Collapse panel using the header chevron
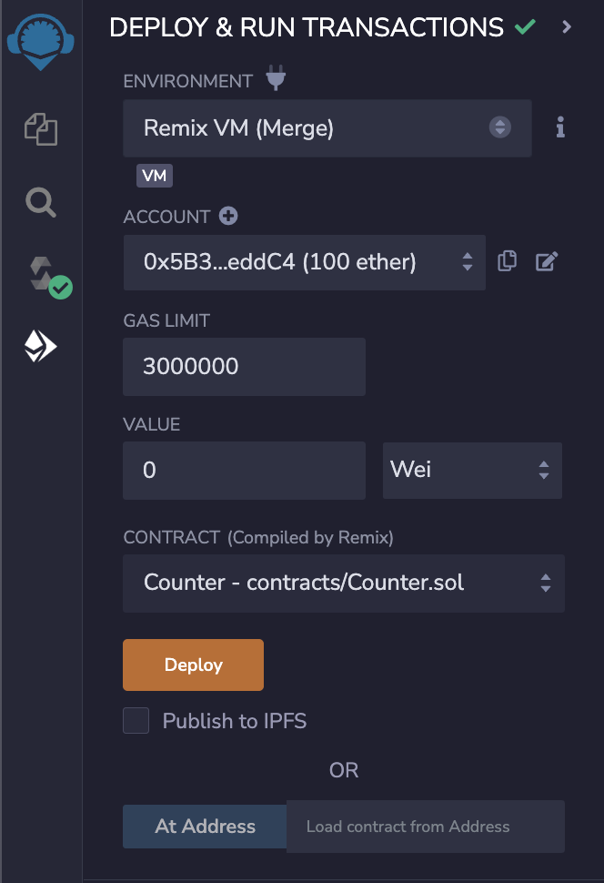 [567, 27]
